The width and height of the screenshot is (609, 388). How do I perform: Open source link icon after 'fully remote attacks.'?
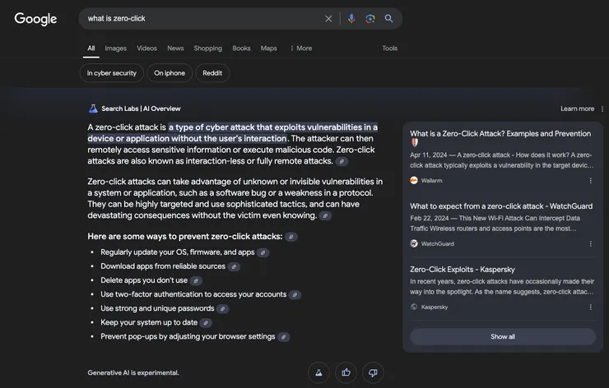tap(342, 161)
